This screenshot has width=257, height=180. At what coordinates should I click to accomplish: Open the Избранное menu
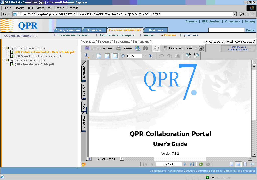click(x=44, y=8)
